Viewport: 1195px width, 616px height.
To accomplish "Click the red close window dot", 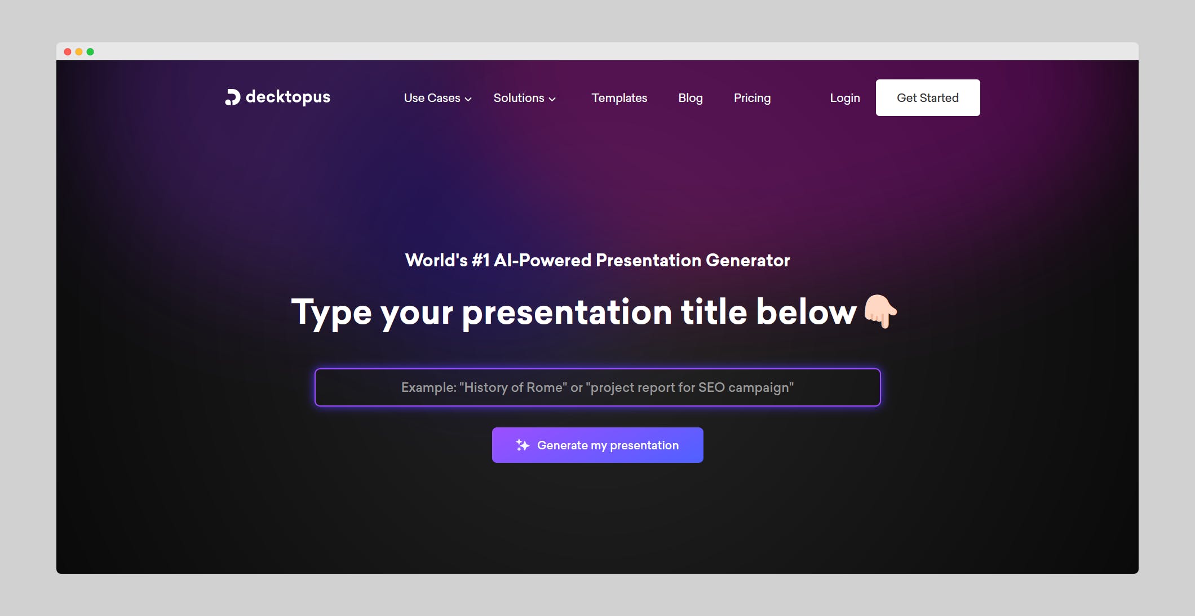I will click(68, 52).
